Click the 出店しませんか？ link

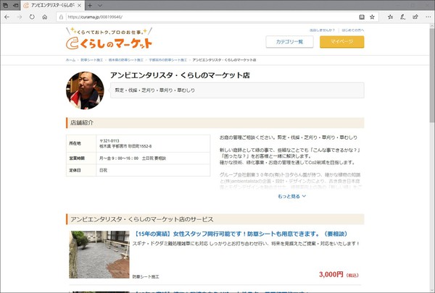coord(322,30)
